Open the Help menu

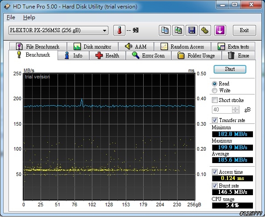pyautogui.click(x=29, y=17)
